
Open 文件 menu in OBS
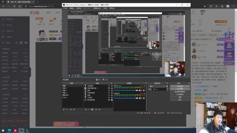click(65, 8)
